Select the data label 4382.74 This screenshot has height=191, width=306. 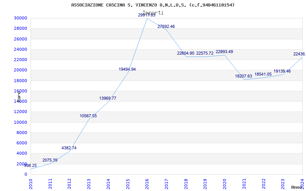(69, 148)
